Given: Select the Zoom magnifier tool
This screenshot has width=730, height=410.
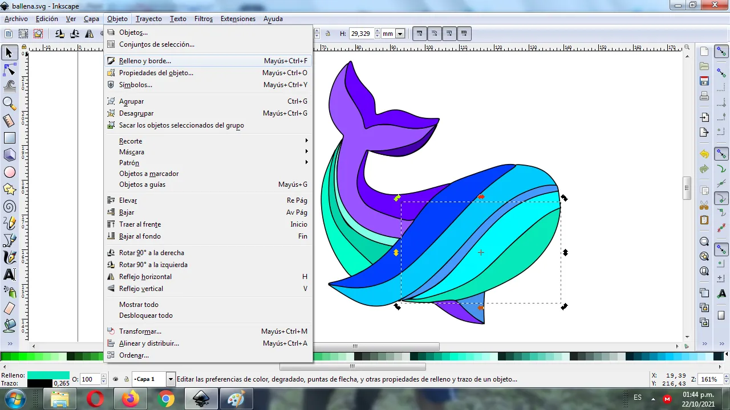Looking at the screenshot, I should (x=9, y=103).
